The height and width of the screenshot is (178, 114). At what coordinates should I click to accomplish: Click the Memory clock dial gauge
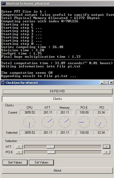tap(65, 122)
